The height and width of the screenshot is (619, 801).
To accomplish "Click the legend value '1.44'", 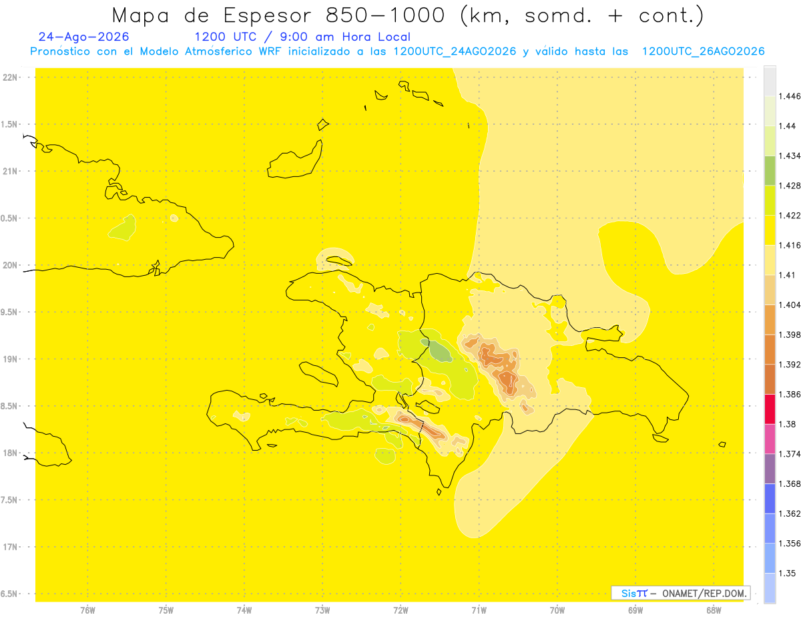I will coord(788,126).
